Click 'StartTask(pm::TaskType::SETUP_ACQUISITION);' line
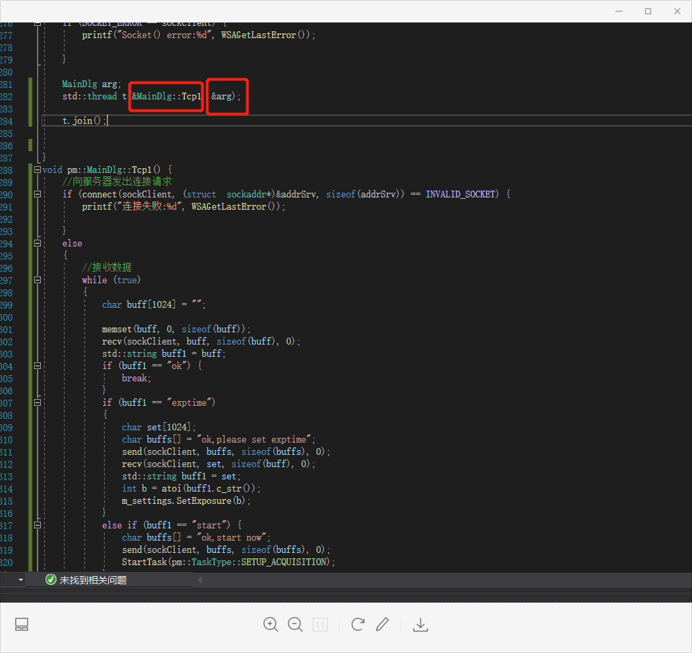The height and width of the screenshot is (653, 692). [x=229, y=562]
